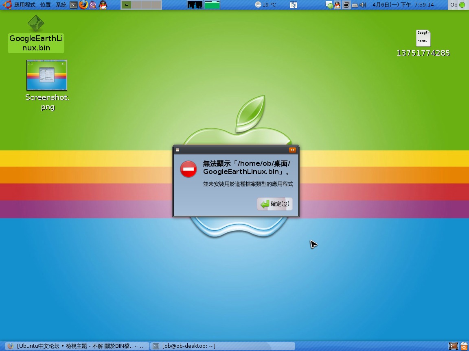469x351 pixels.
Task: Switch to the Ubuntu中文论坛 Firefox taskbar window
Action: (x=77, y=346)
